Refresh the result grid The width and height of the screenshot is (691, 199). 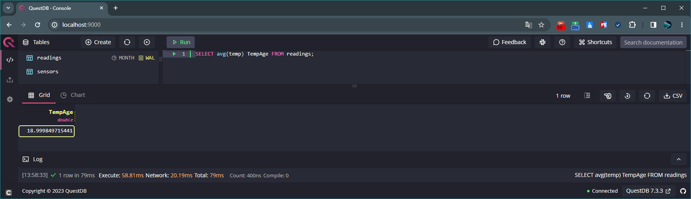pyautogui.click(x=647, y=96)
